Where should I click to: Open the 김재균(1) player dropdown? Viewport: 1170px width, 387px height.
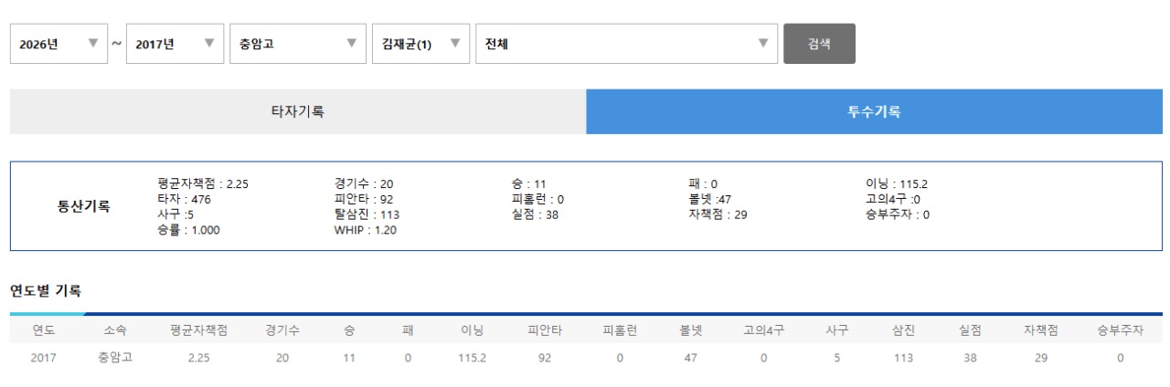tap(420, 44)
